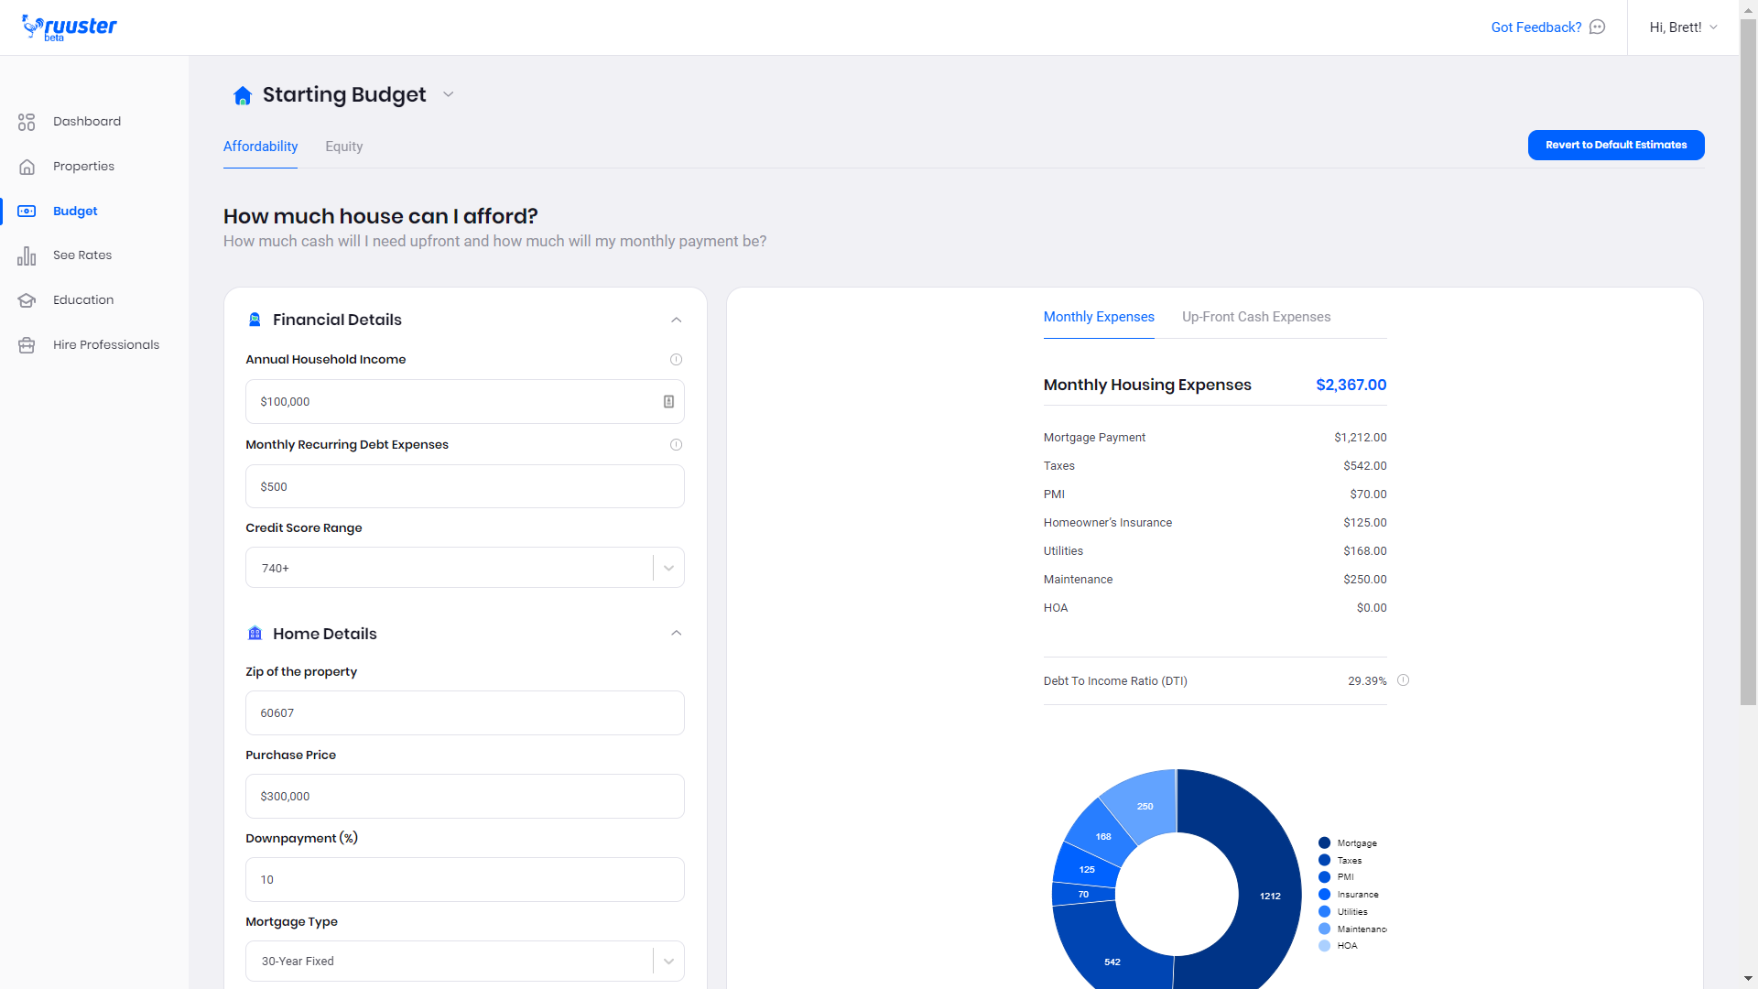The height and width of the screenshot is (989, 1758).
Task: Click Revert to Default Estimates button
Action: tap(1615, 145)
